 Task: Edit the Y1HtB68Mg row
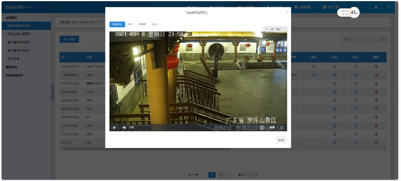tap(334, 75)
